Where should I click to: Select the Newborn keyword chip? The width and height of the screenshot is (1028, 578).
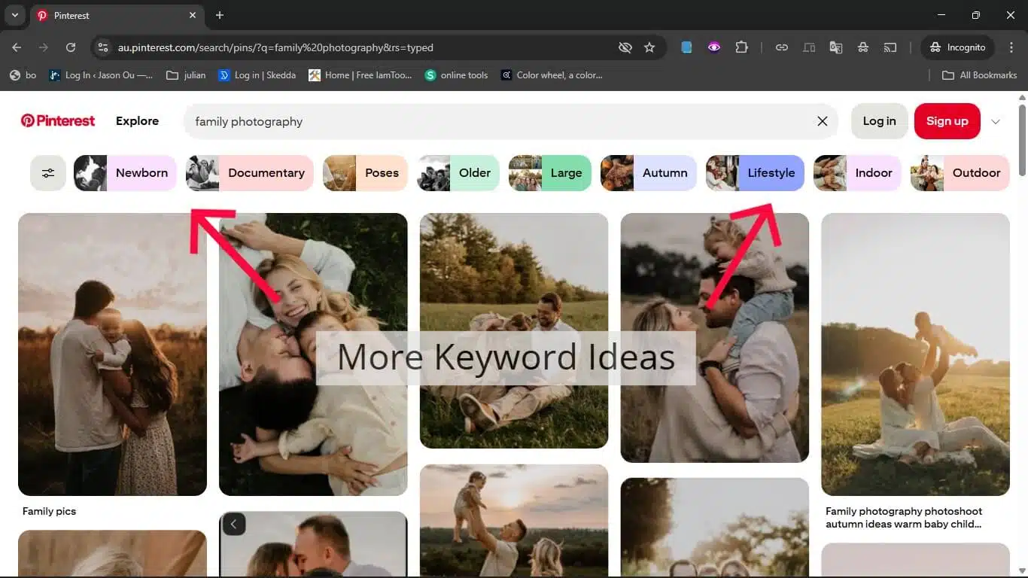point(125,173)
